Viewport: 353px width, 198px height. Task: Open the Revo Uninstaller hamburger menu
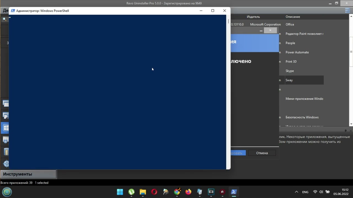point(347,10)
